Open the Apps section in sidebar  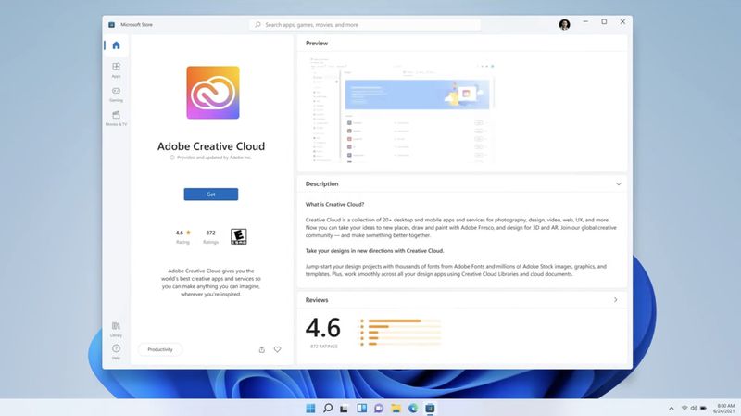(117, 69)
